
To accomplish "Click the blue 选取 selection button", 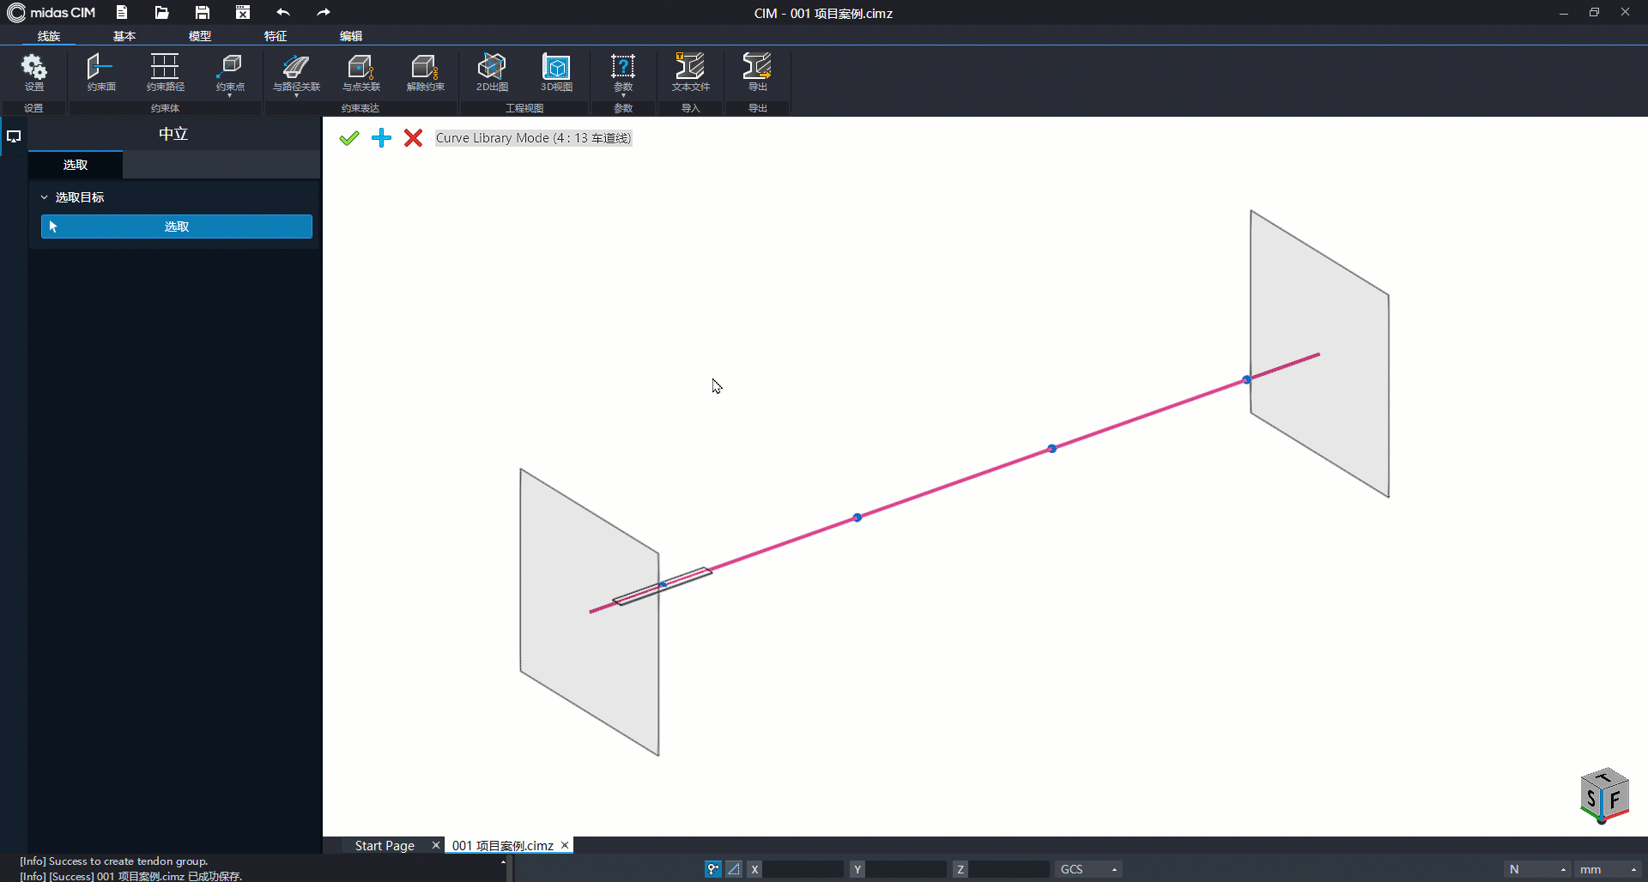I will click(177, 227).
